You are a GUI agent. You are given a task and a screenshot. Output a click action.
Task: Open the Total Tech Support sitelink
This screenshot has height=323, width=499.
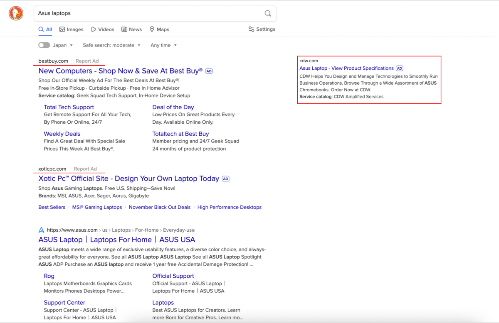click(69, 107)
